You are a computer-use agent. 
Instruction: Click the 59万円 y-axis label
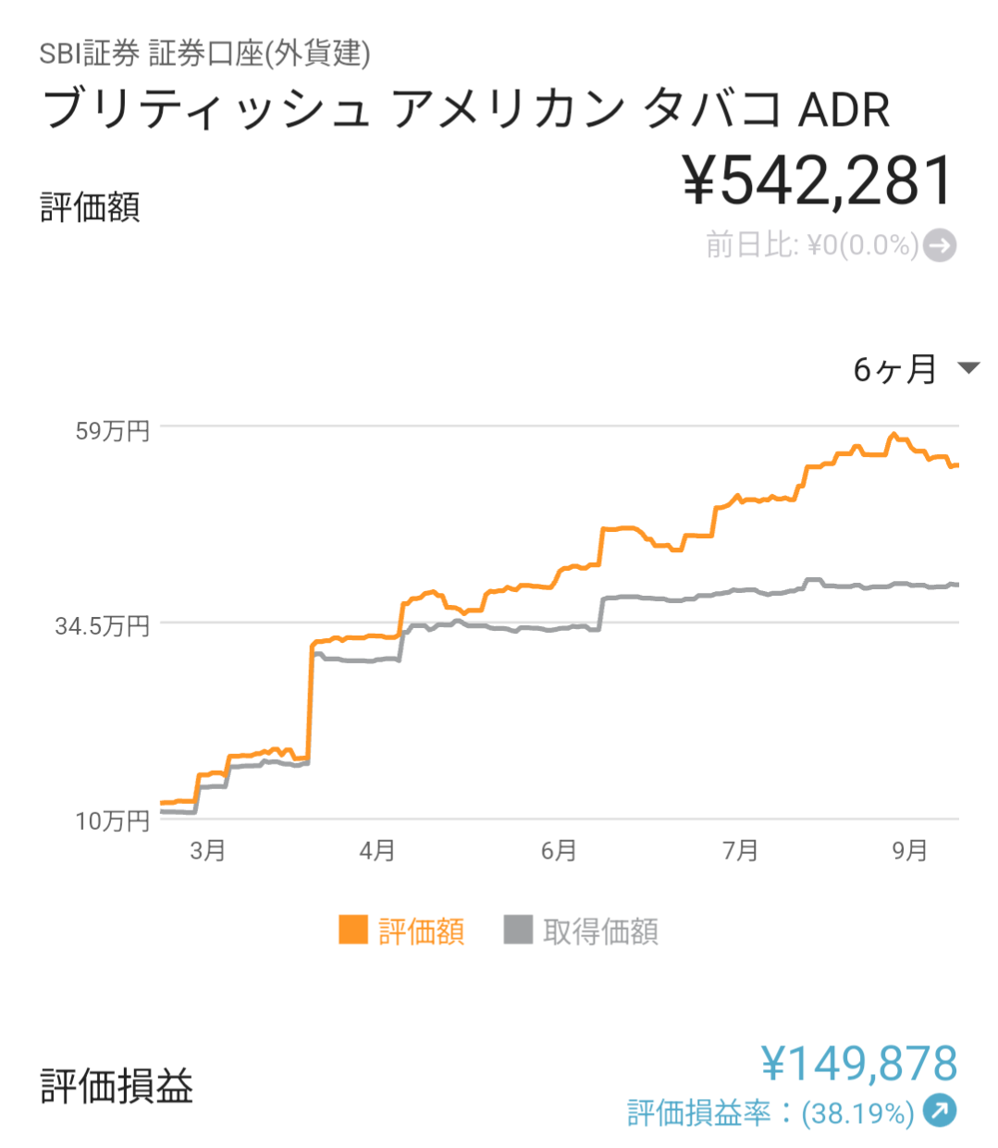coord(112,431)
